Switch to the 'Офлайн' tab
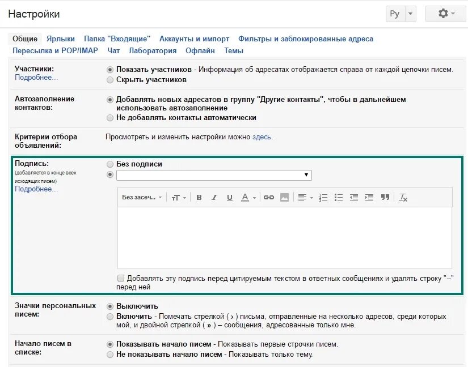 (x=200, y=50)
